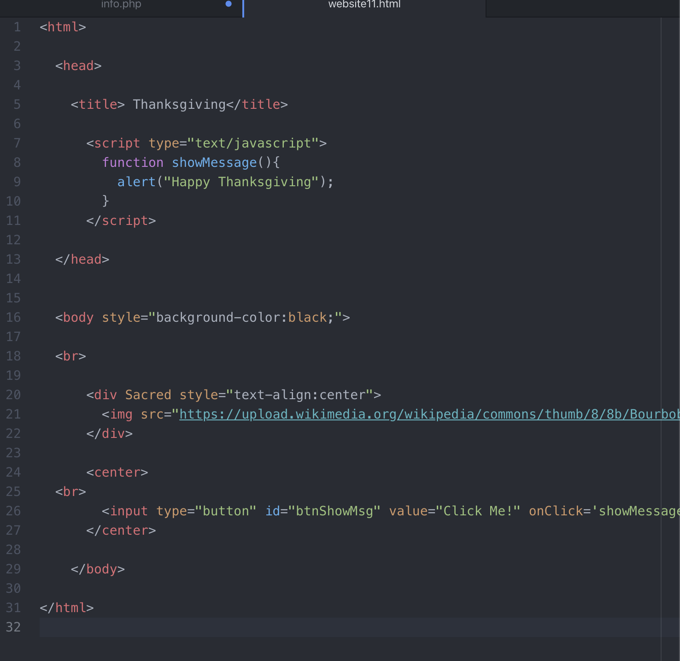Click the showMessage function name
The width and height of the screenshot is (680, 661).
pyautogui.click(x=214, y=163)
